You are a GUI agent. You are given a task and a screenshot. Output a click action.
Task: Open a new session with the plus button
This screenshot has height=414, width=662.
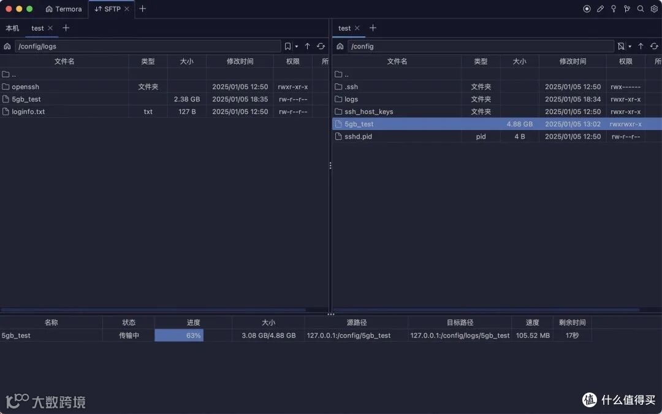(x=142, y=9)
